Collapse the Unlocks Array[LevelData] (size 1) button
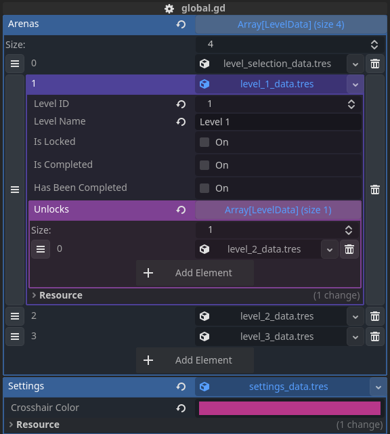Image resolution: width=390 pixels, height=434 pixels. coord(278,210)
